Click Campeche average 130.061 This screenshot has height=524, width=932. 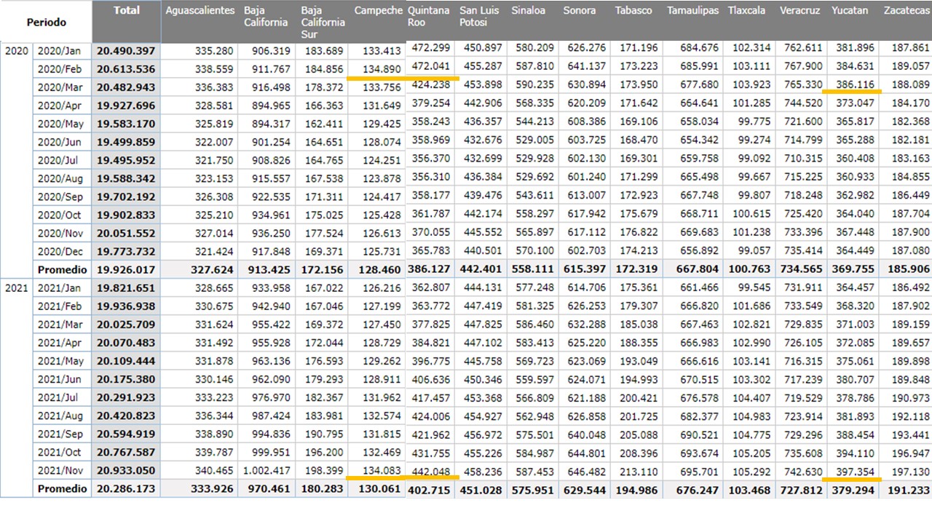(x=379, y=488)
